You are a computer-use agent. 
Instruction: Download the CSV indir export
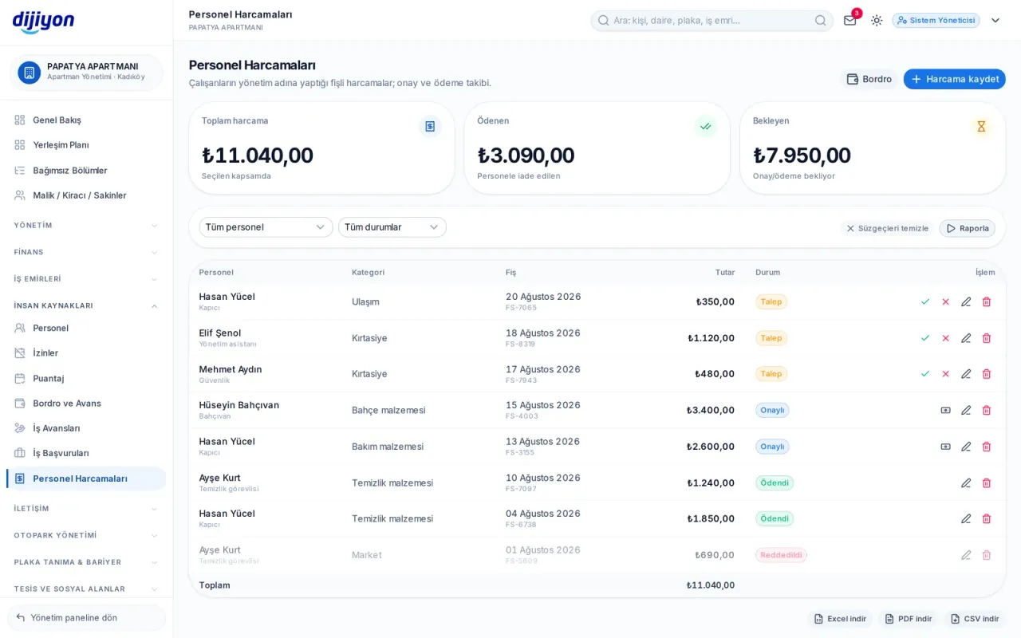[x=974, y=619]
